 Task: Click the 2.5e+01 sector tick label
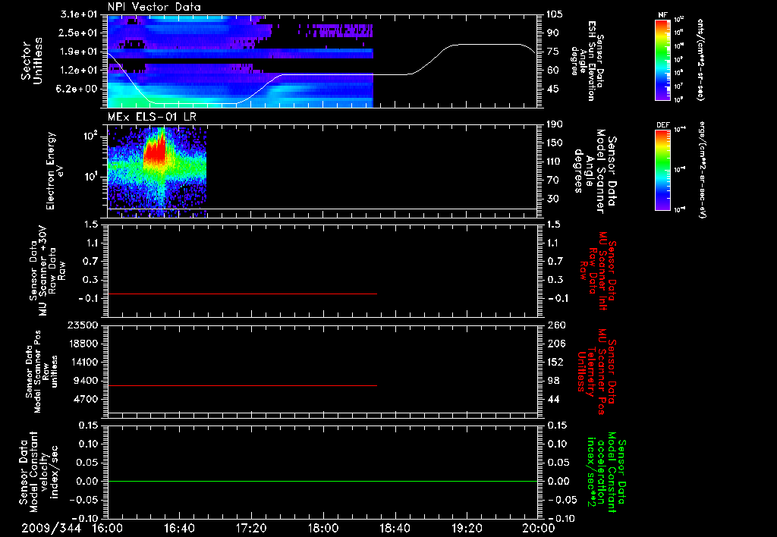pyautogui.click(x=79, y=33)
